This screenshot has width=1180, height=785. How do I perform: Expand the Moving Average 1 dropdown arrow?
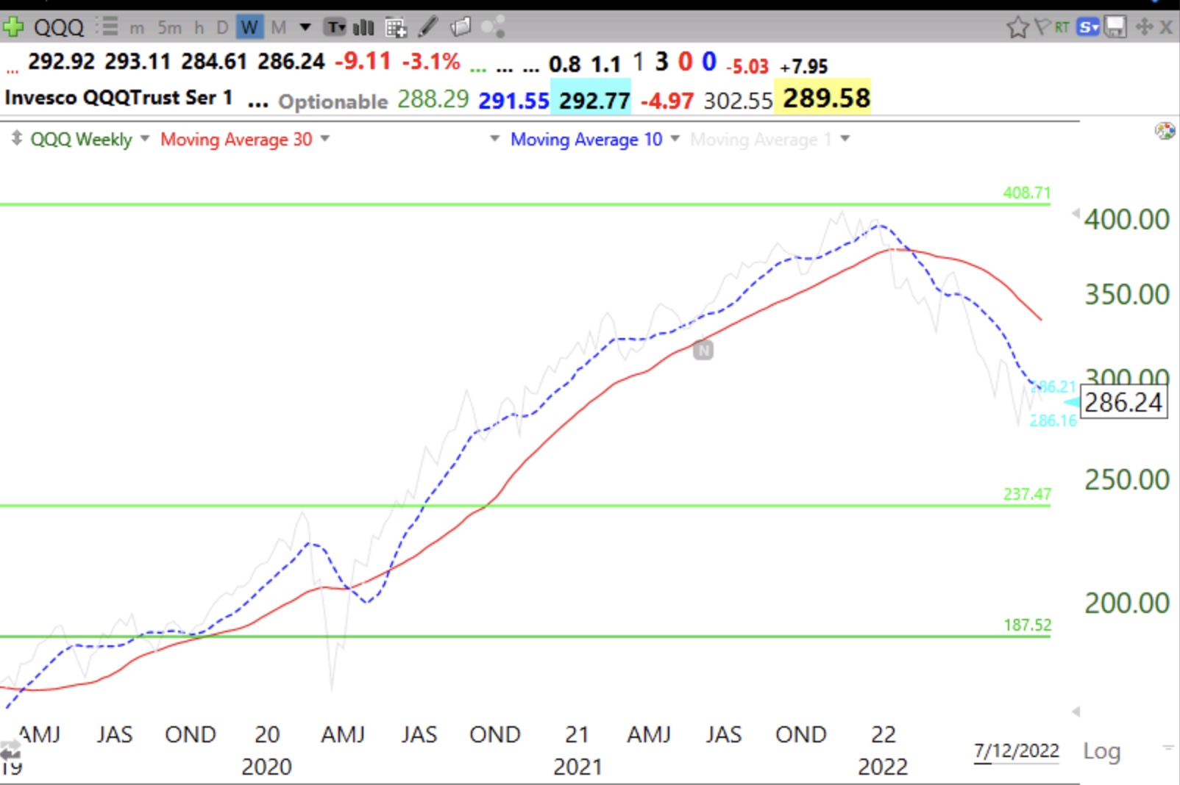coord(845,138)
